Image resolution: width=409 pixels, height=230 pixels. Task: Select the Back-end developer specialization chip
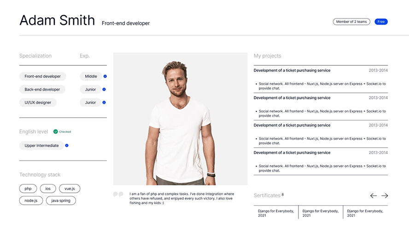pyautogui.click(x=42, y=89)
